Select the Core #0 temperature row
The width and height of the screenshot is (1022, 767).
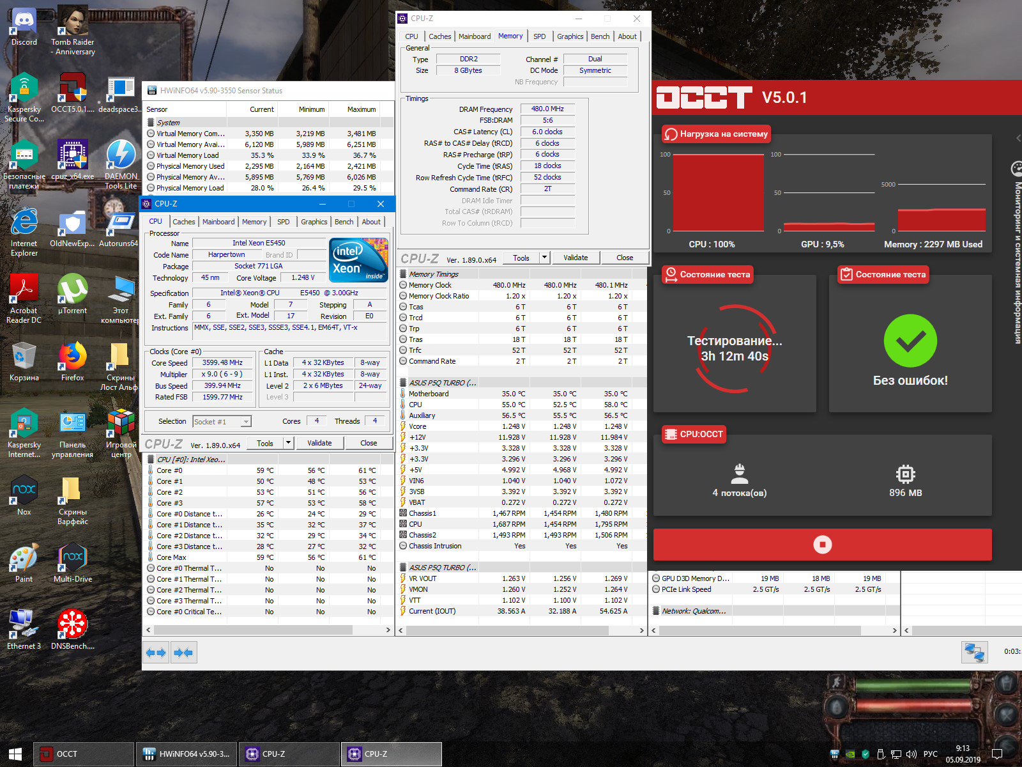click(x=269, y=470)
